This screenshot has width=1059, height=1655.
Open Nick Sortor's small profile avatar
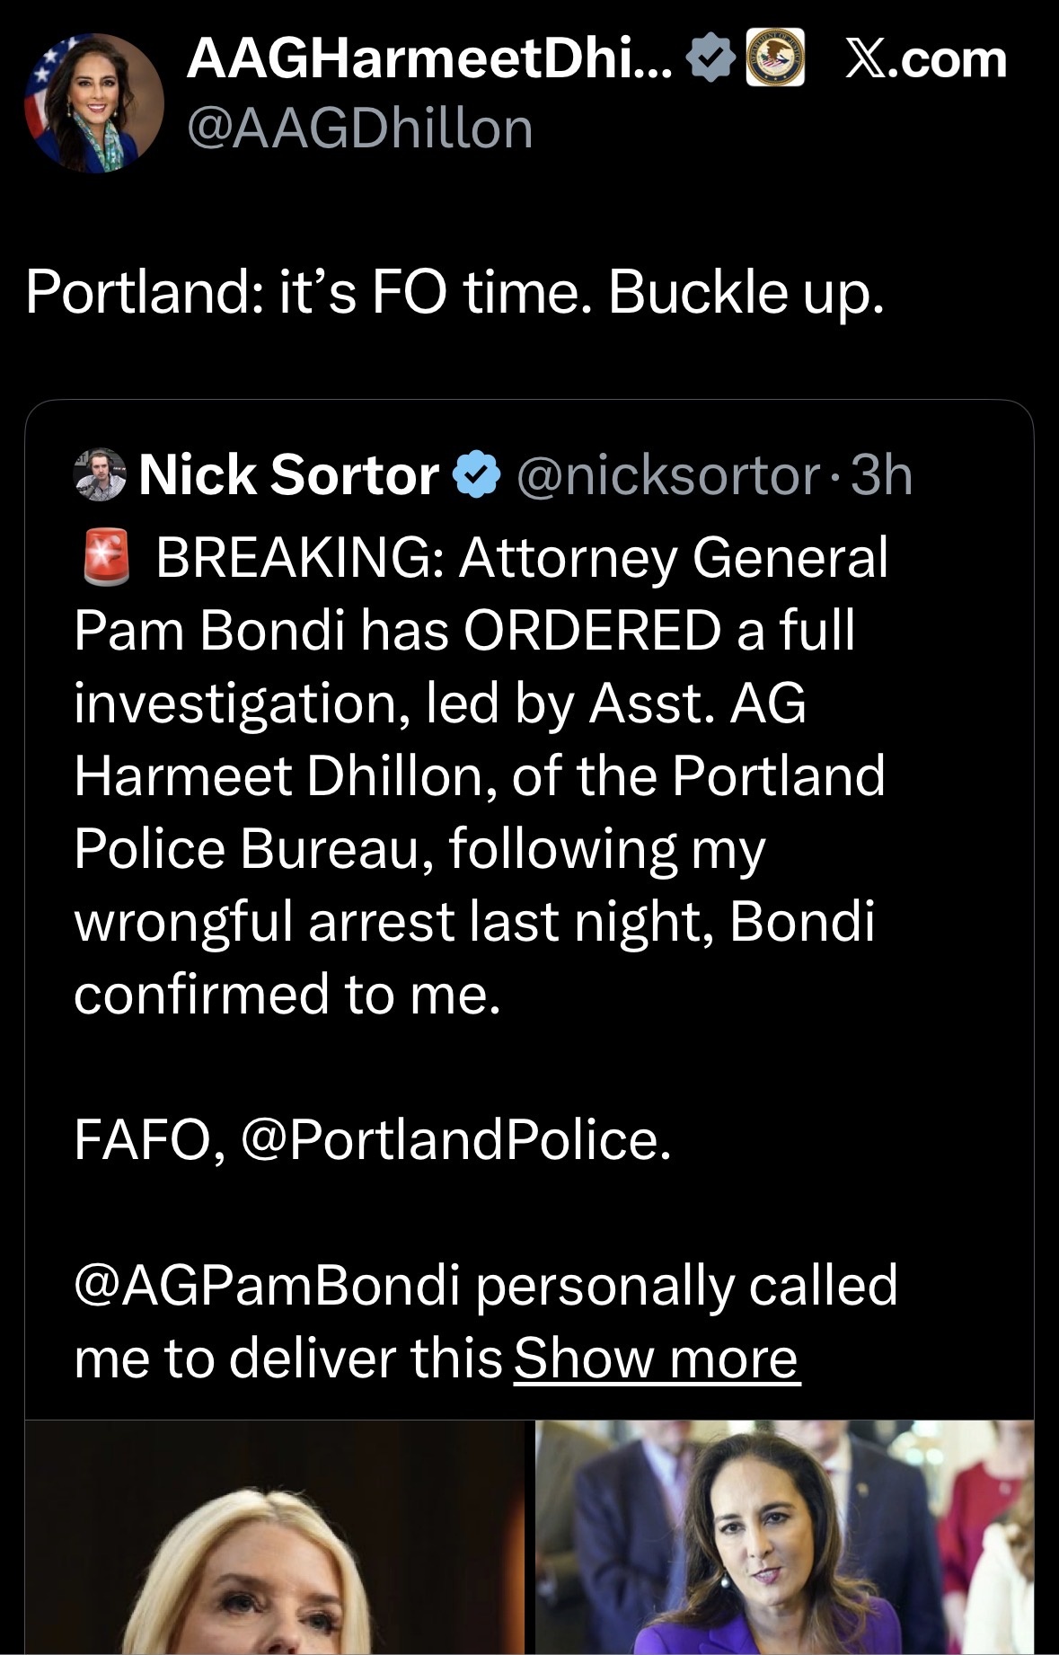click(99, 473)
